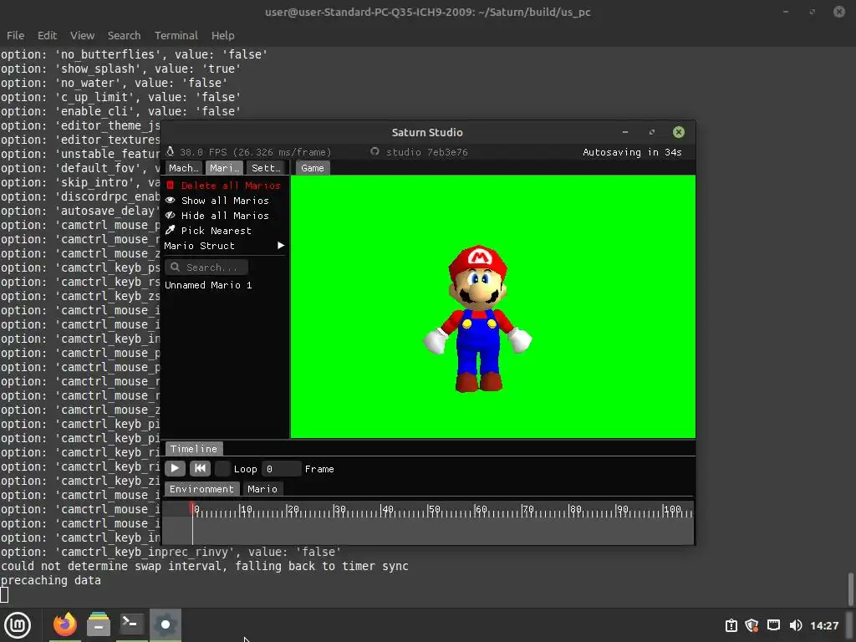The width and height of the screenshot is (856, 642).
Task: Click the GitHub icon next to studio 7eb3e76
Action: [374, 151]
